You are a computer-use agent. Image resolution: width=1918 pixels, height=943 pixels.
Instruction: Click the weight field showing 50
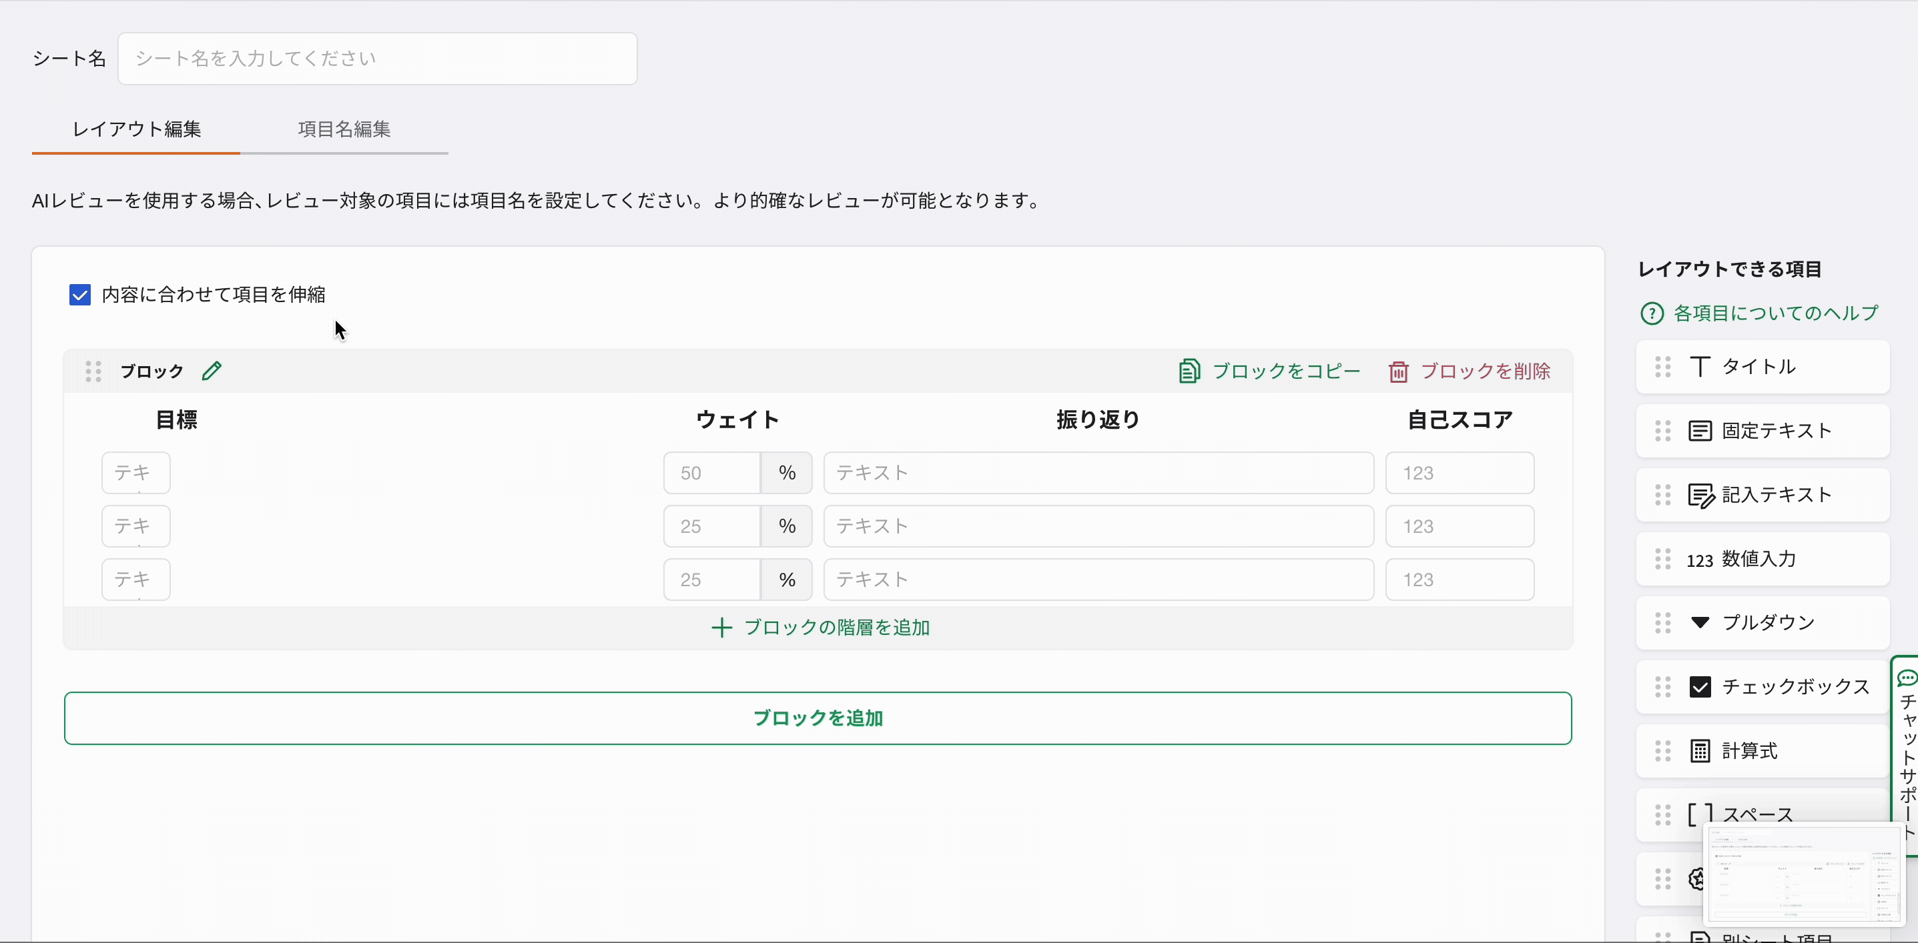coord(712,473)
